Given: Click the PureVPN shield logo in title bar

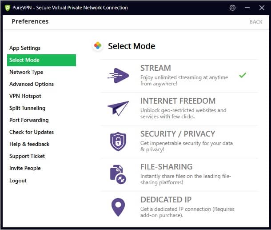Looking at the screenshot, I should click(8, 8).
